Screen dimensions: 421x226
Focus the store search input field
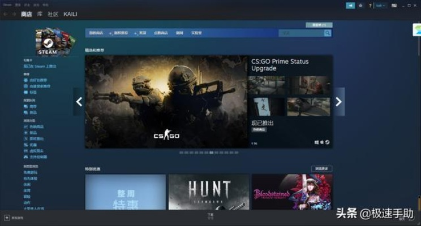[x=302, y=33]
